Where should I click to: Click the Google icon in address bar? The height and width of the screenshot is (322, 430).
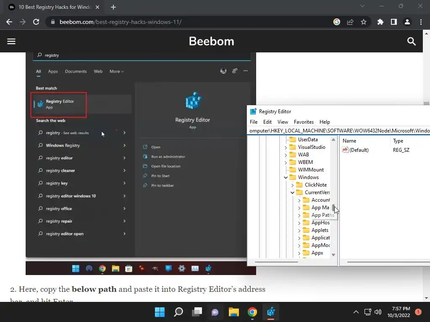[x=337, y=22]
